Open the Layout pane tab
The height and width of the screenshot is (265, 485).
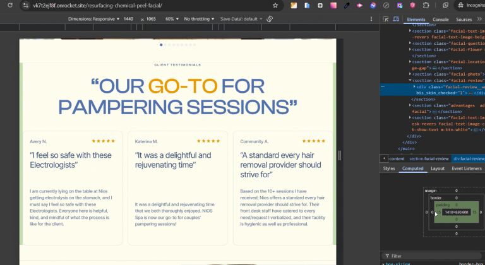438,168
